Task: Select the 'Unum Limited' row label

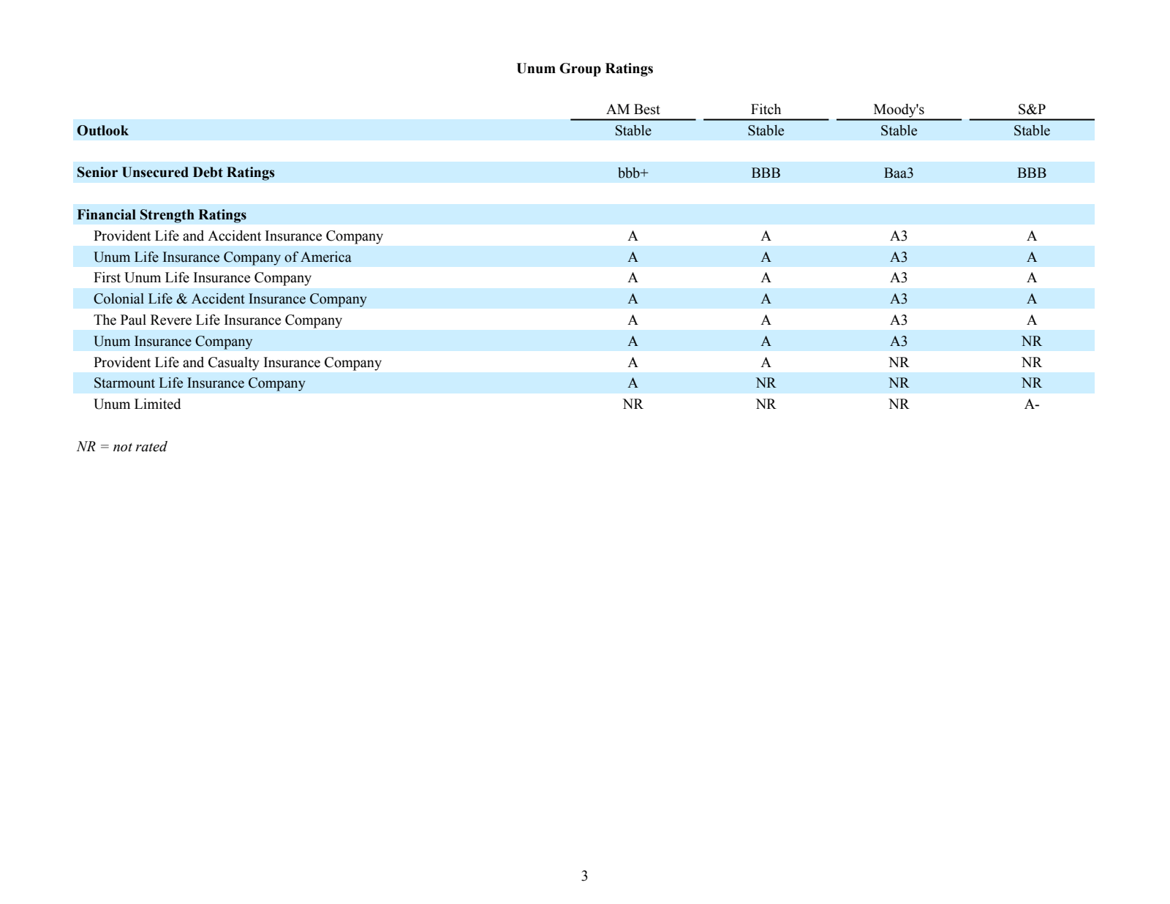Action: point(137,404)
